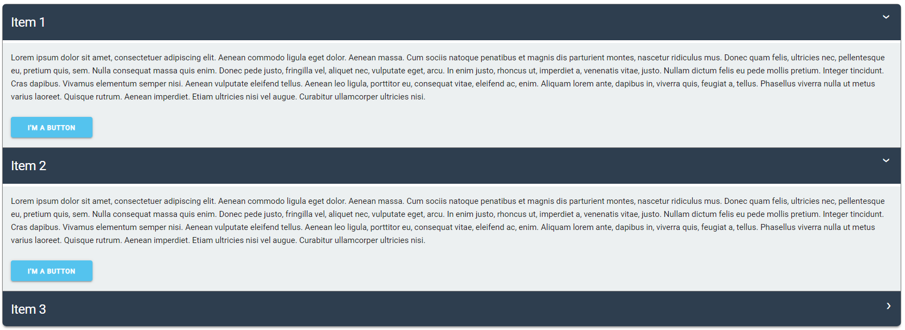Click the middle of Item 1 header bar

452,22
